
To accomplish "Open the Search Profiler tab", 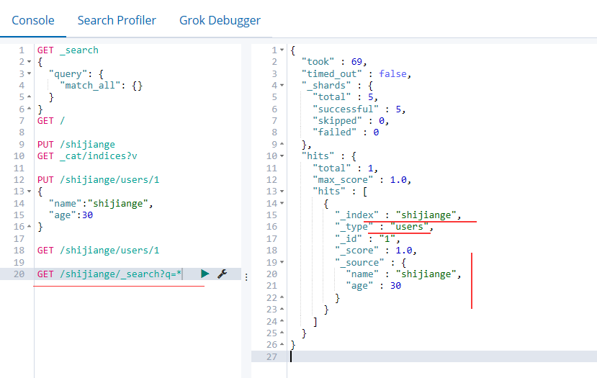I will (x=117, y=20).
